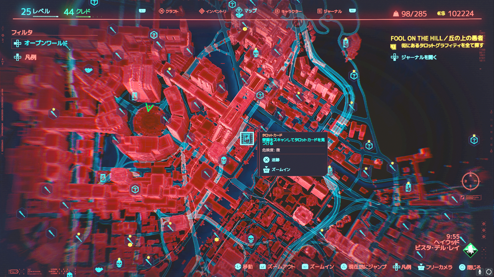Click fast travel marker at tooltip's right edge

330,171
